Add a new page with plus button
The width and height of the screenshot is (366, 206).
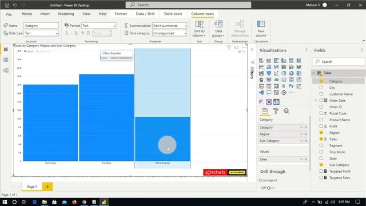pyautogui.click(x=47, y=187)
